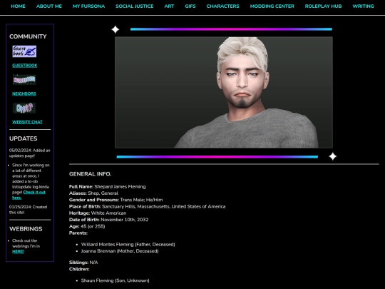Click the 'Parents:' label

78,233
